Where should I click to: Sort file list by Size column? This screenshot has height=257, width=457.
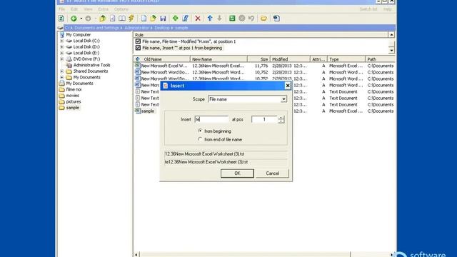pyautogui.click(x=258, y=59)
